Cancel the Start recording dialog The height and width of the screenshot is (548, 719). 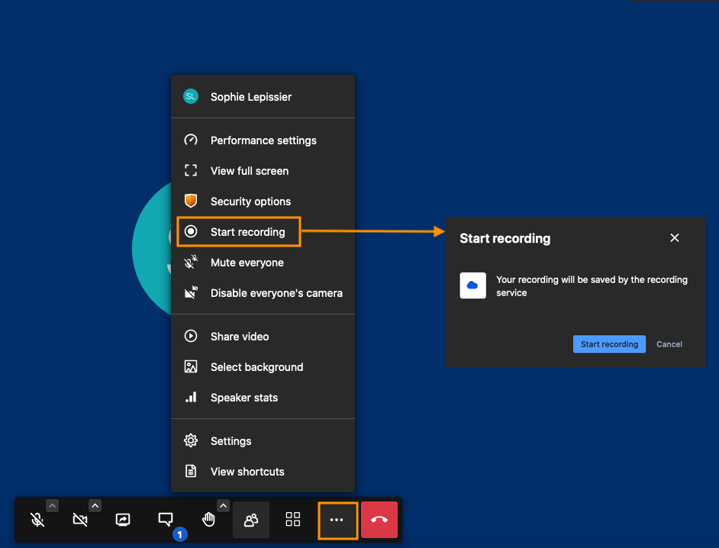click(x=669, y=344)
